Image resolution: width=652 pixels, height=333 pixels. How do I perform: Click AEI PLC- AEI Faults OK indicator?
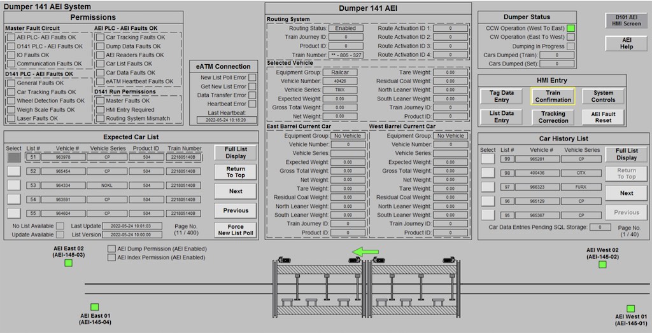click(11, 37)
